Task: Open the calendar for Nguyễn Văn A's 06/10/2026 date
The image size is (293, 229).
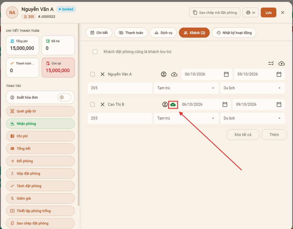Action: [x=226, y=74]
